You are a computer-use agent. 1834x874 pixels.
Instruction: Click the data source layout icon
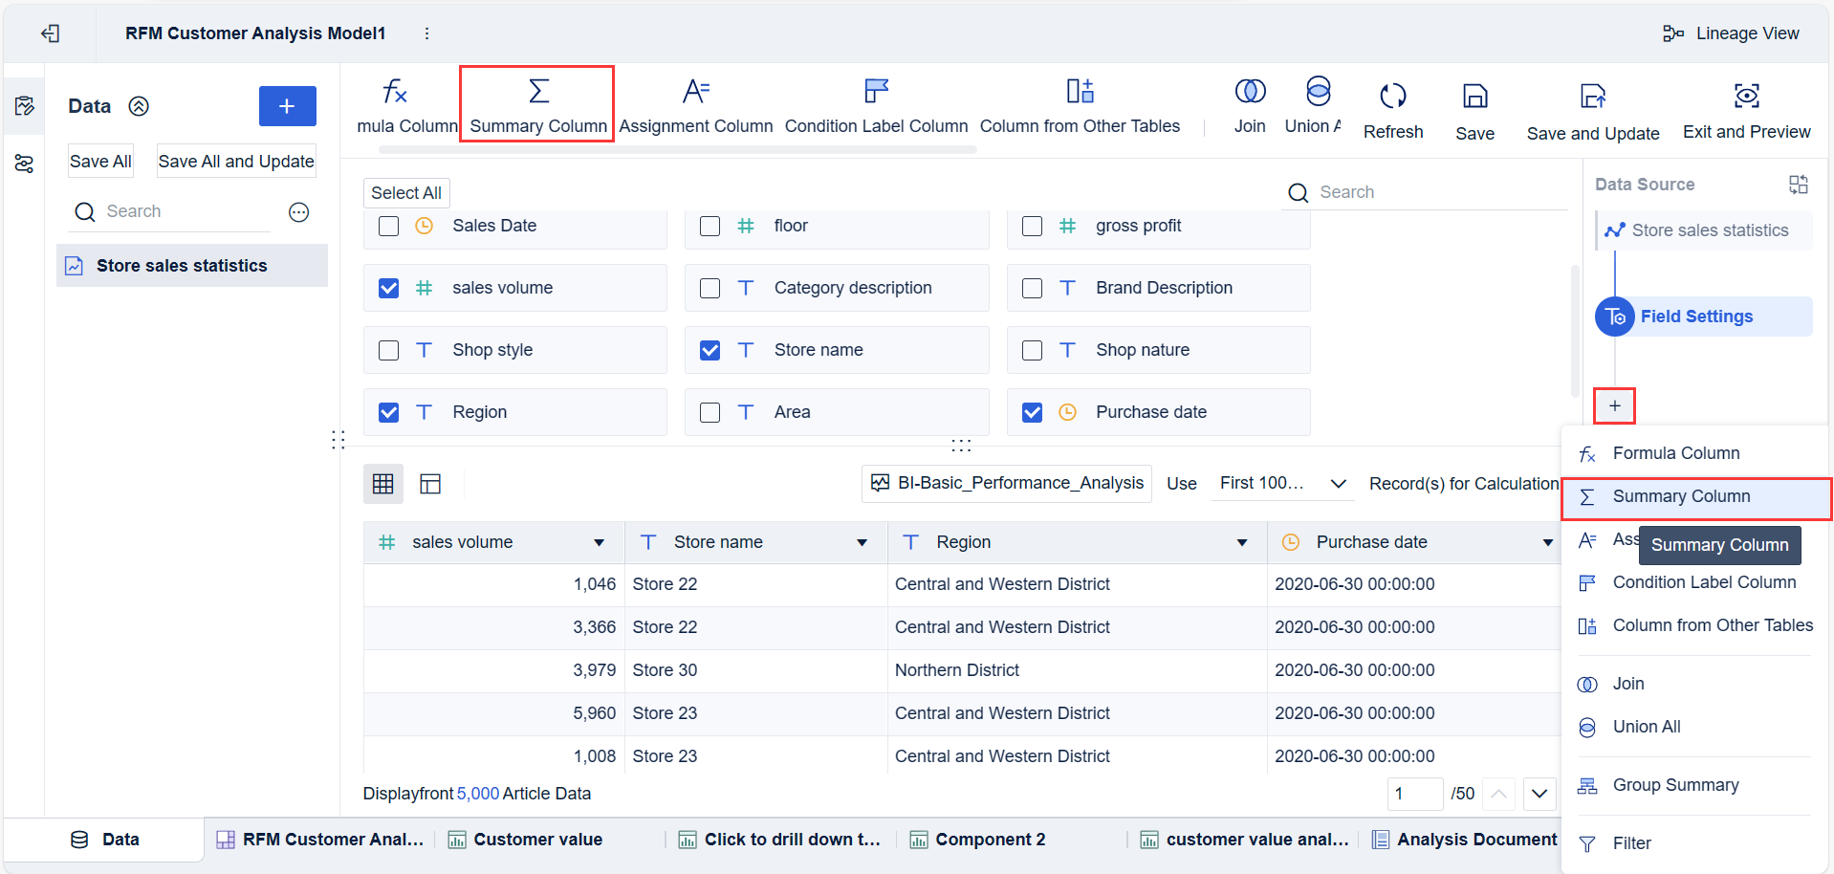[x=1799, y=185]
